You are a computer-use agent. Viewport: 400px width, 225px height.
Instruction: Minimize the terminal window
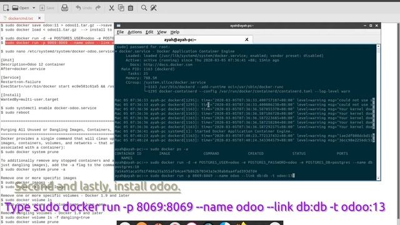click(x=365, y=26)
